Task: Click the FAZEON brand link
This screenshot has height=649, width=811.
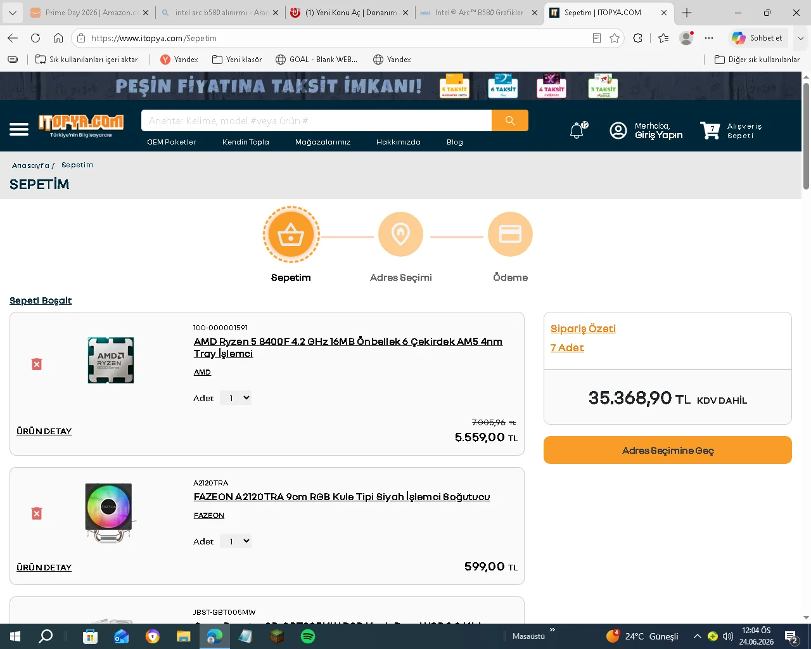Action: [x=209, y=515]
